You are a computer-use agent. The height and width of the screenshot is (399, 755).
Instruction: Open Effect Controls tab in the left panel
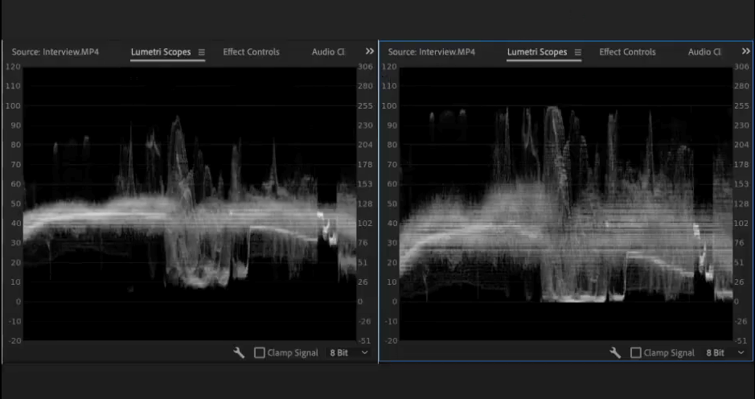click(x=251, y=52)
